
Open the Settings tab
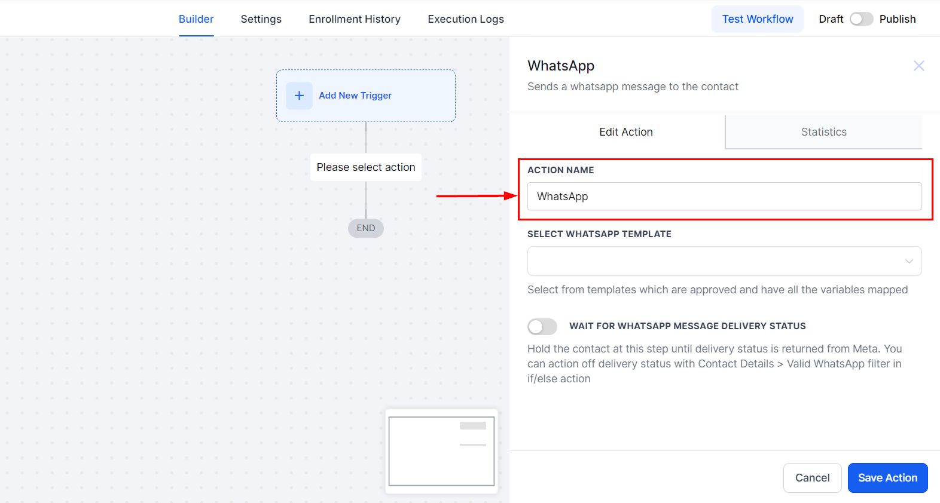261,19
